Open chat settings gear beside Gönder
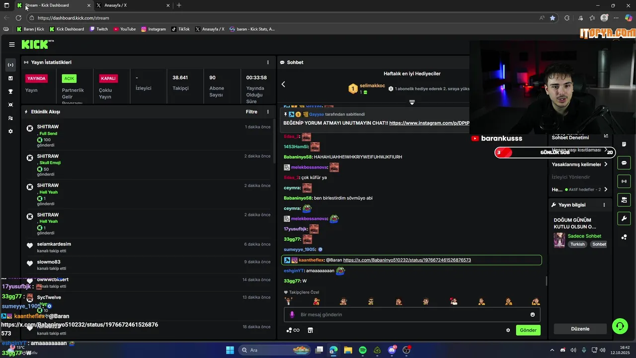 (x=508, y=330)
